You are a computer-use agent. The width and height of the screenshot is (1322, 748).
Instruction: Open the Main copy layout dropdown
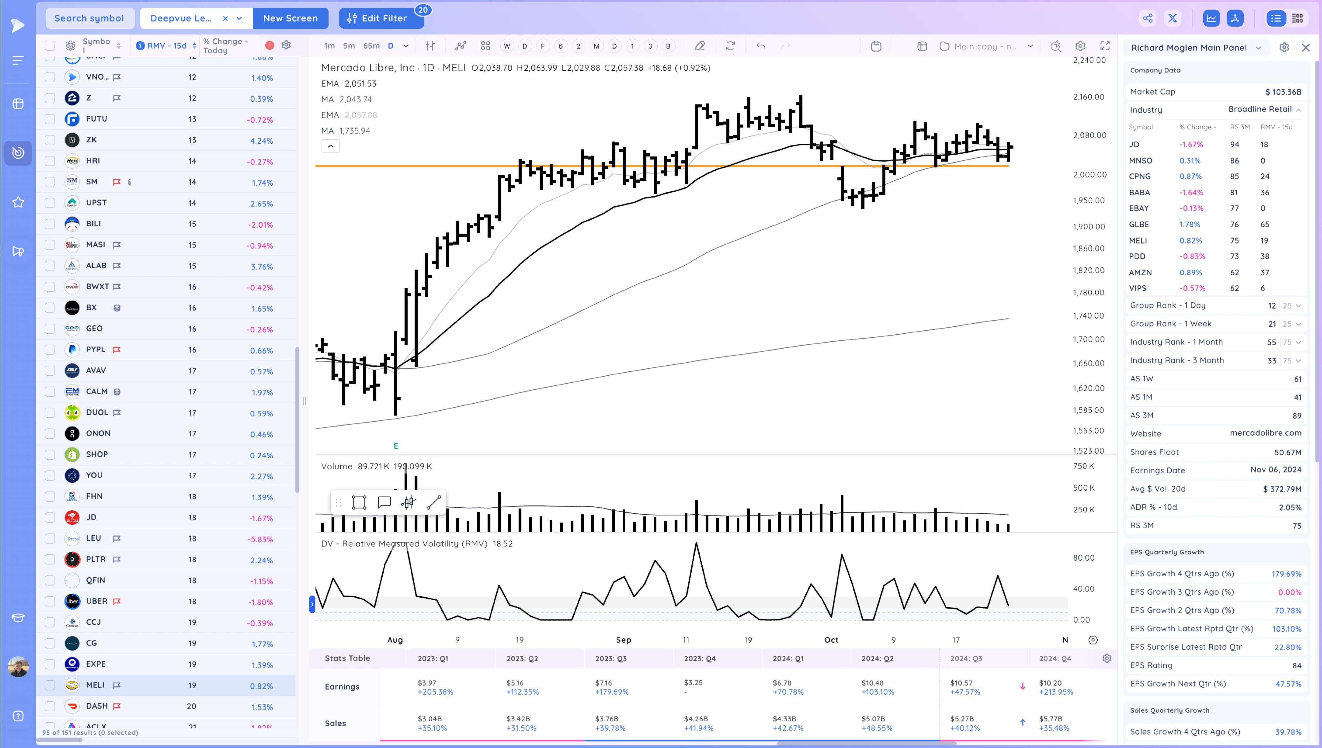point(1030,46)
